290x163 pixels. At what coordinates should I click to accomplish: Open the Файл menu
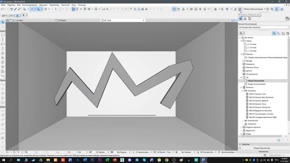[x=3, y=5]
